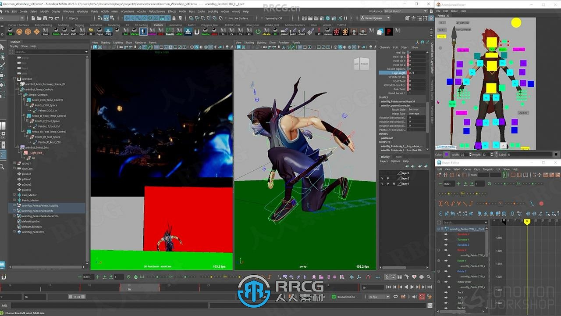Go to start of playback range
The width and height of the screenshot is (561, 316).
click(389, 287)
